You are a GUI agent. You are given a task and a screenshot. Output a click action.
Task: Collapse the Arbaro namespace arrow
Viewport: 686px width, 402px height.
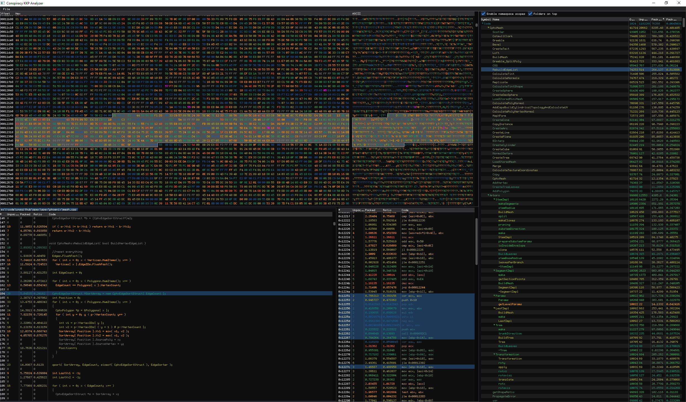489,195
